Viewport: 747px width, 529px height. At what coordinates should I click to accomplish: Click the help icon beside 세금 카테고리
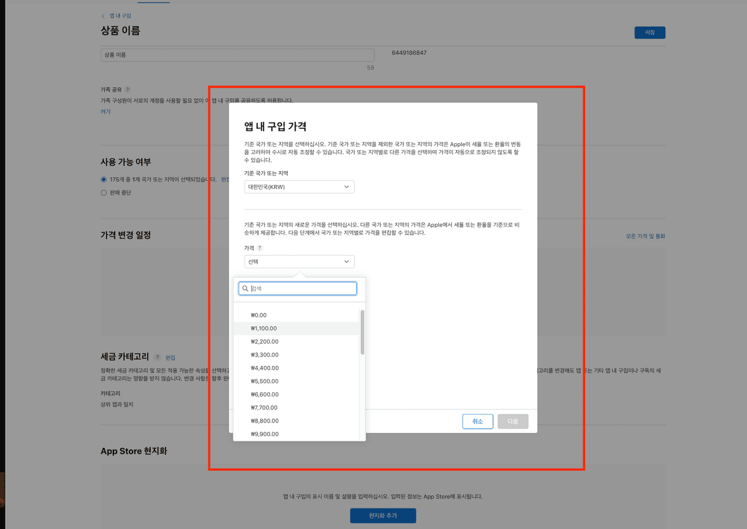[x=157, y=357]
